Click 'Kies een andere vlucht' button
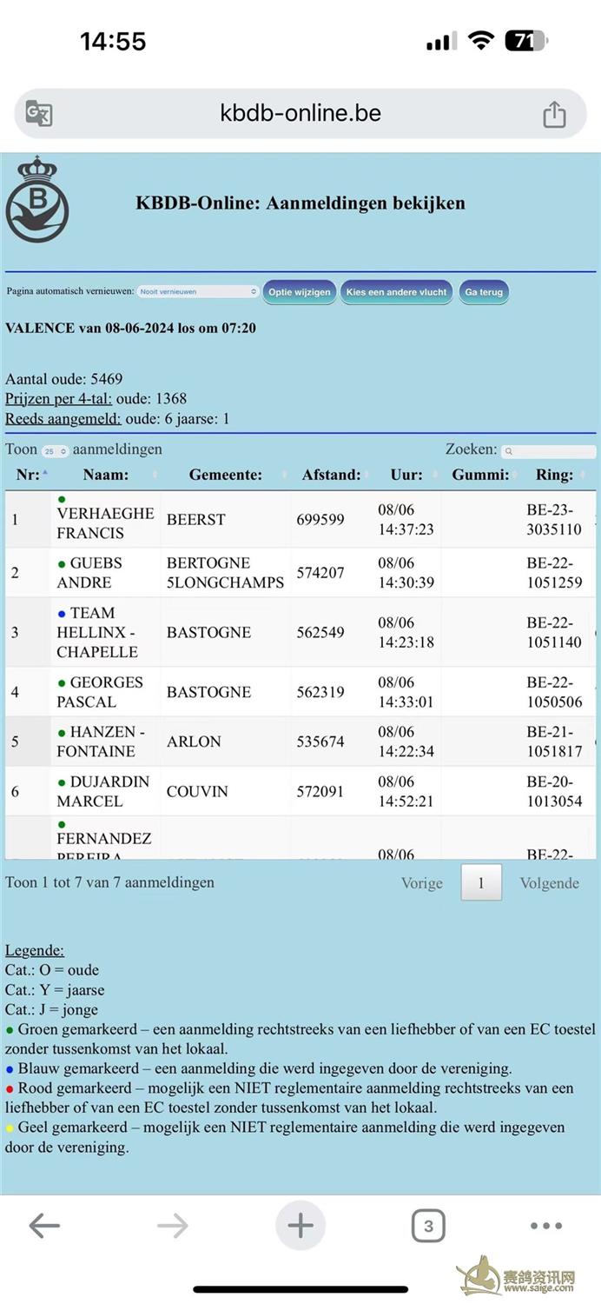The width and height of the screenshot is (601, 1304). 396,292
